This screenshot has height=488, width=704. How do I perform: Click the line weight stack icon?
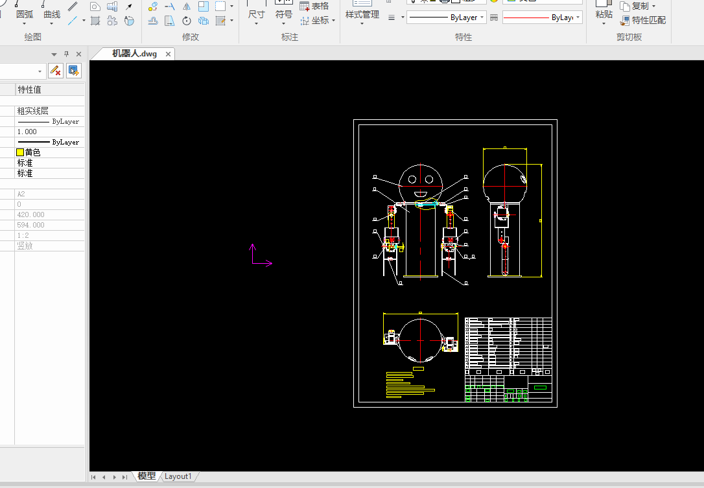coord(392,17)
